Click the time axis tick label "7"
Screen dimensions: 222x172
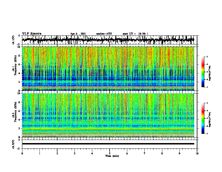145,153
